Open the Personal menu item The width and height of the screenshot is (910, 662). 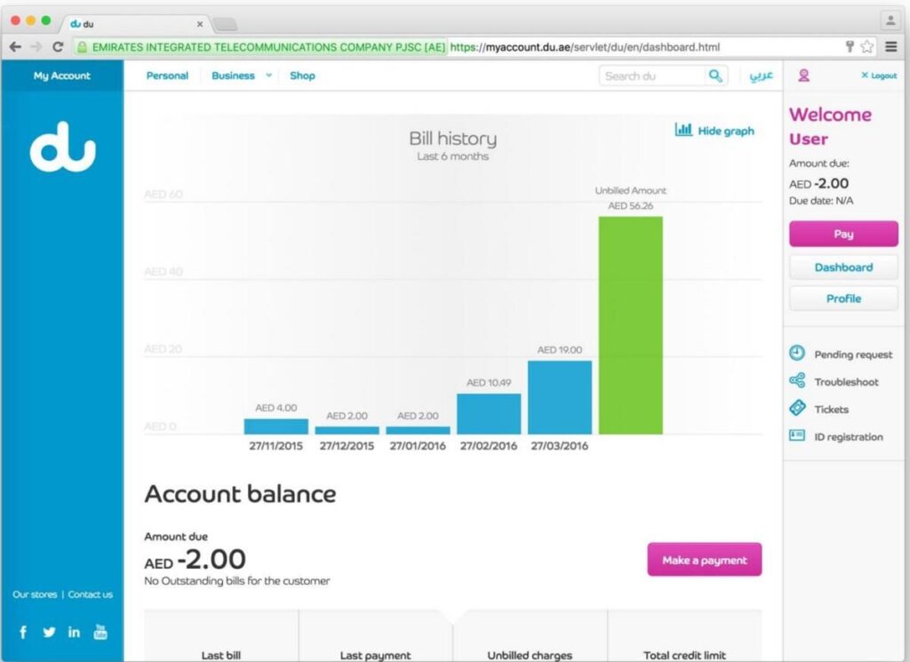tap(167, 76)
